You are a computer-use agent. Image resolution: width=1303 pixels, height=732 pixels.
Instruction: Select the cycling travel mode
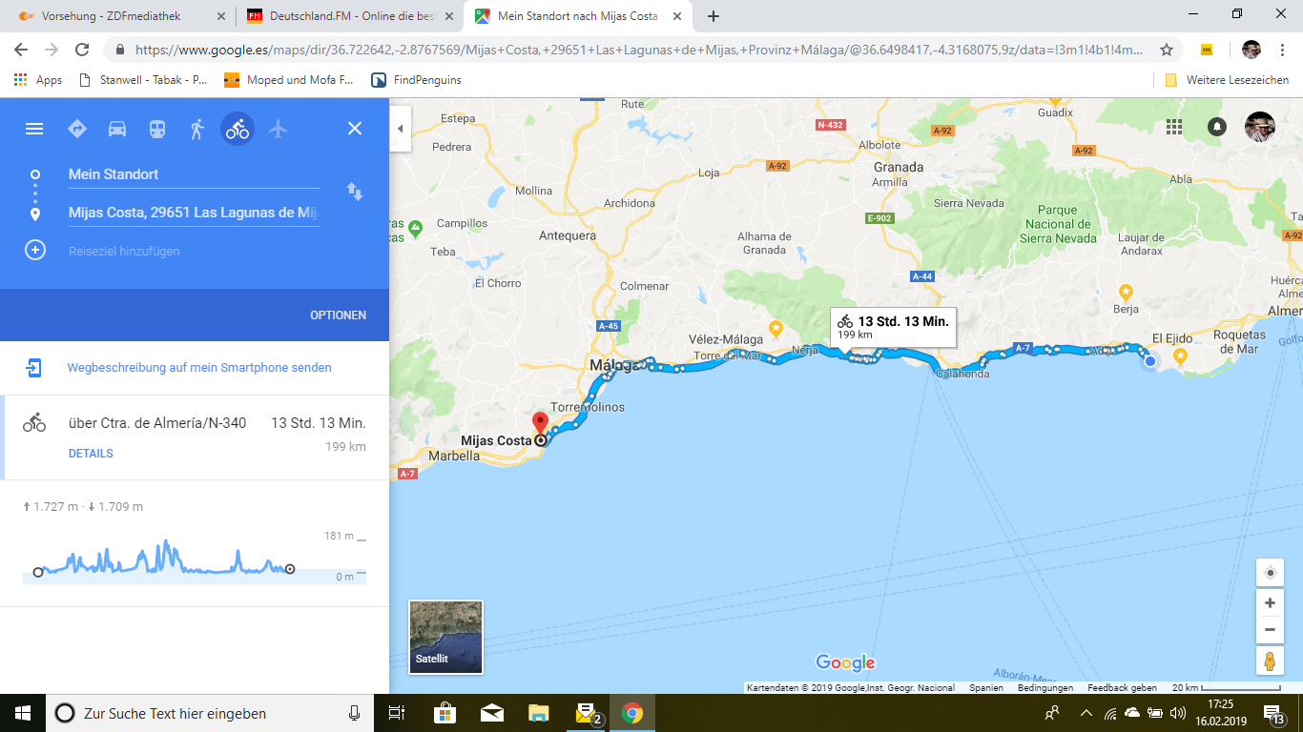point(238,128)
